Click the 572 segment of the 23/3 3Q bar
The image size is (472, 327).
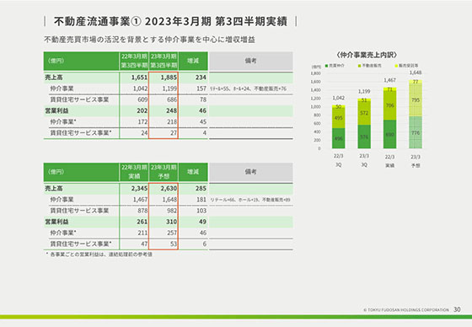tap(364, 113)
